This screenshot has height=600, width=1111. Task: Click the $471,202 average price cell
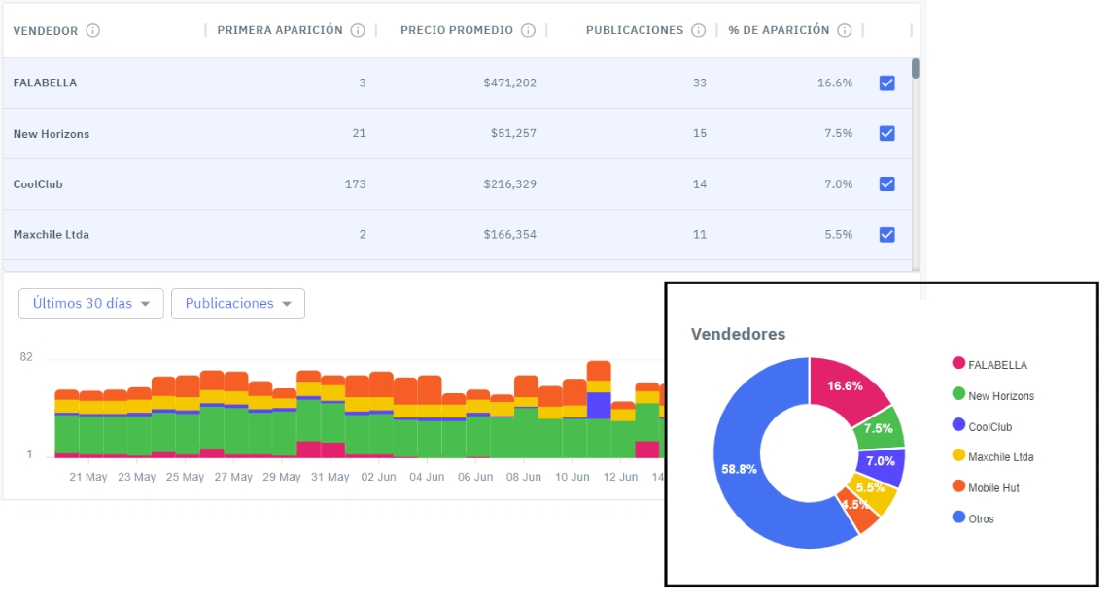pyautogui.click(x=509, y=83)
